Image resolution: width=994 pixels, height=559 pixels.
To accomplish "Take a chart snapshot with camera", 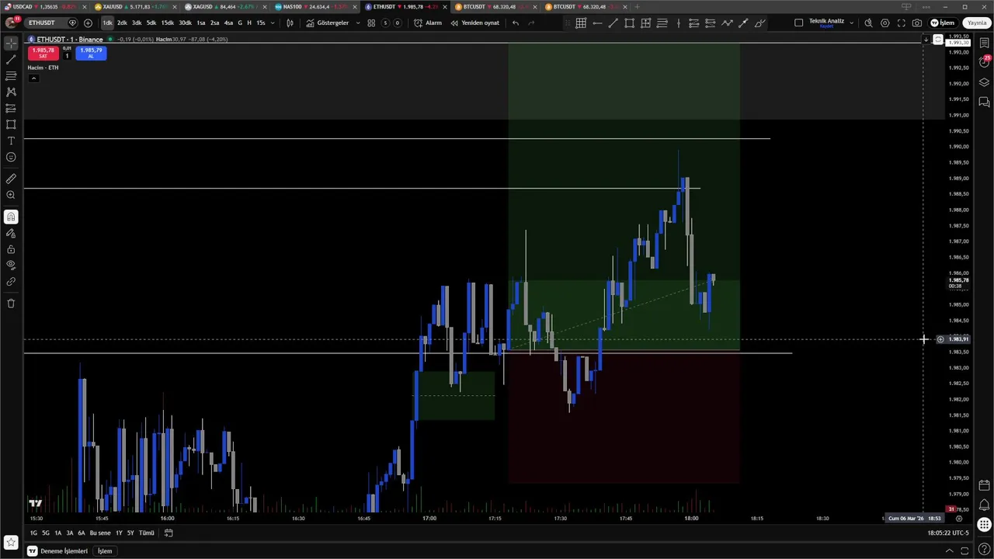I will click(917, 23).
